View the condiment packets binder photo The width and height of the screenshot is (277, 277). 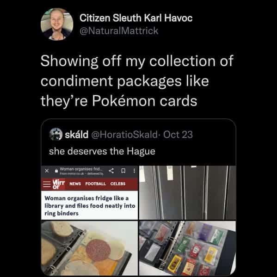pos(187,248)
